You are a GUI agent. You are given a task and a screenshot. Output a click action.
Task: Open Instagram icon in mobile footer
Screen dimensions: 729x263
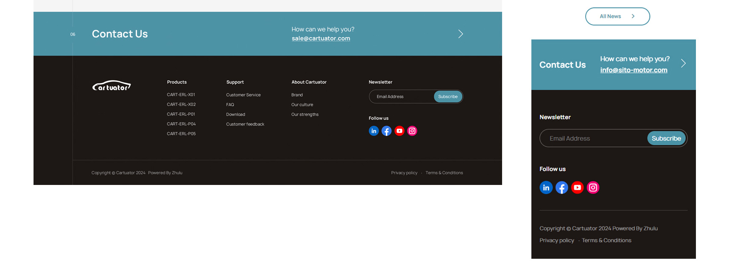[593, 187]
